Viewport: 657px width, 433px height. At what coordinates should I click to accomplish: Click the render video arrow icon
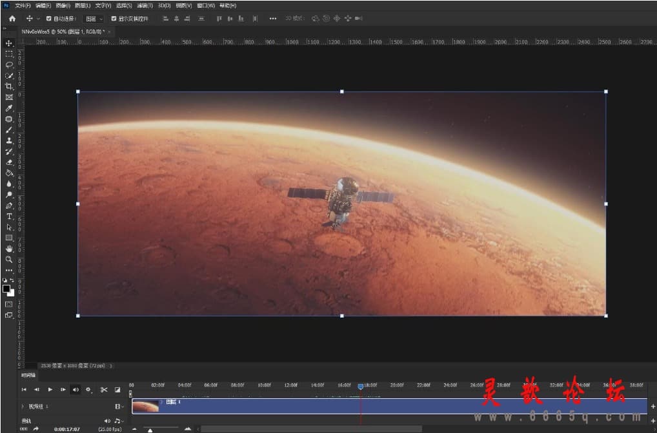36,429
